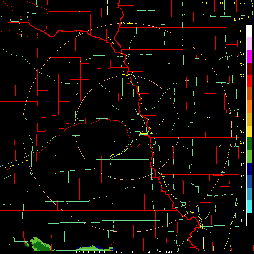The height and width of the screenshot is (254, 254).
Task: Click the legend value 14
Action: pos(242,176)
